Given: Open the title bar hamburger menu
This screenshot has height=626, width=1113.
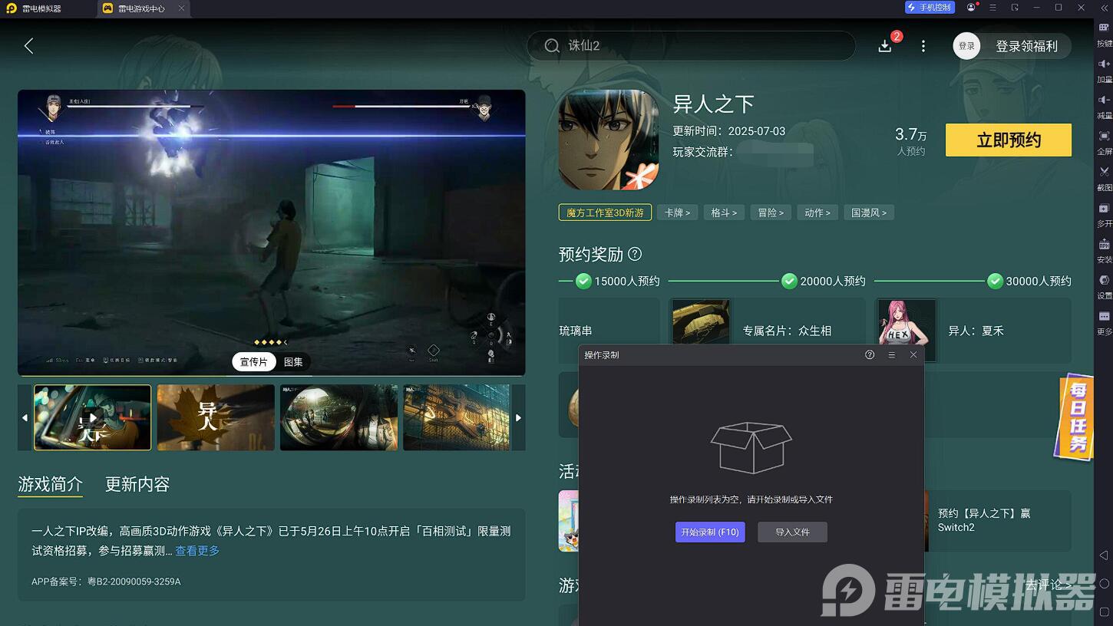Looking at the screenshot, I should pyautogui.click(x=992, y=8).
